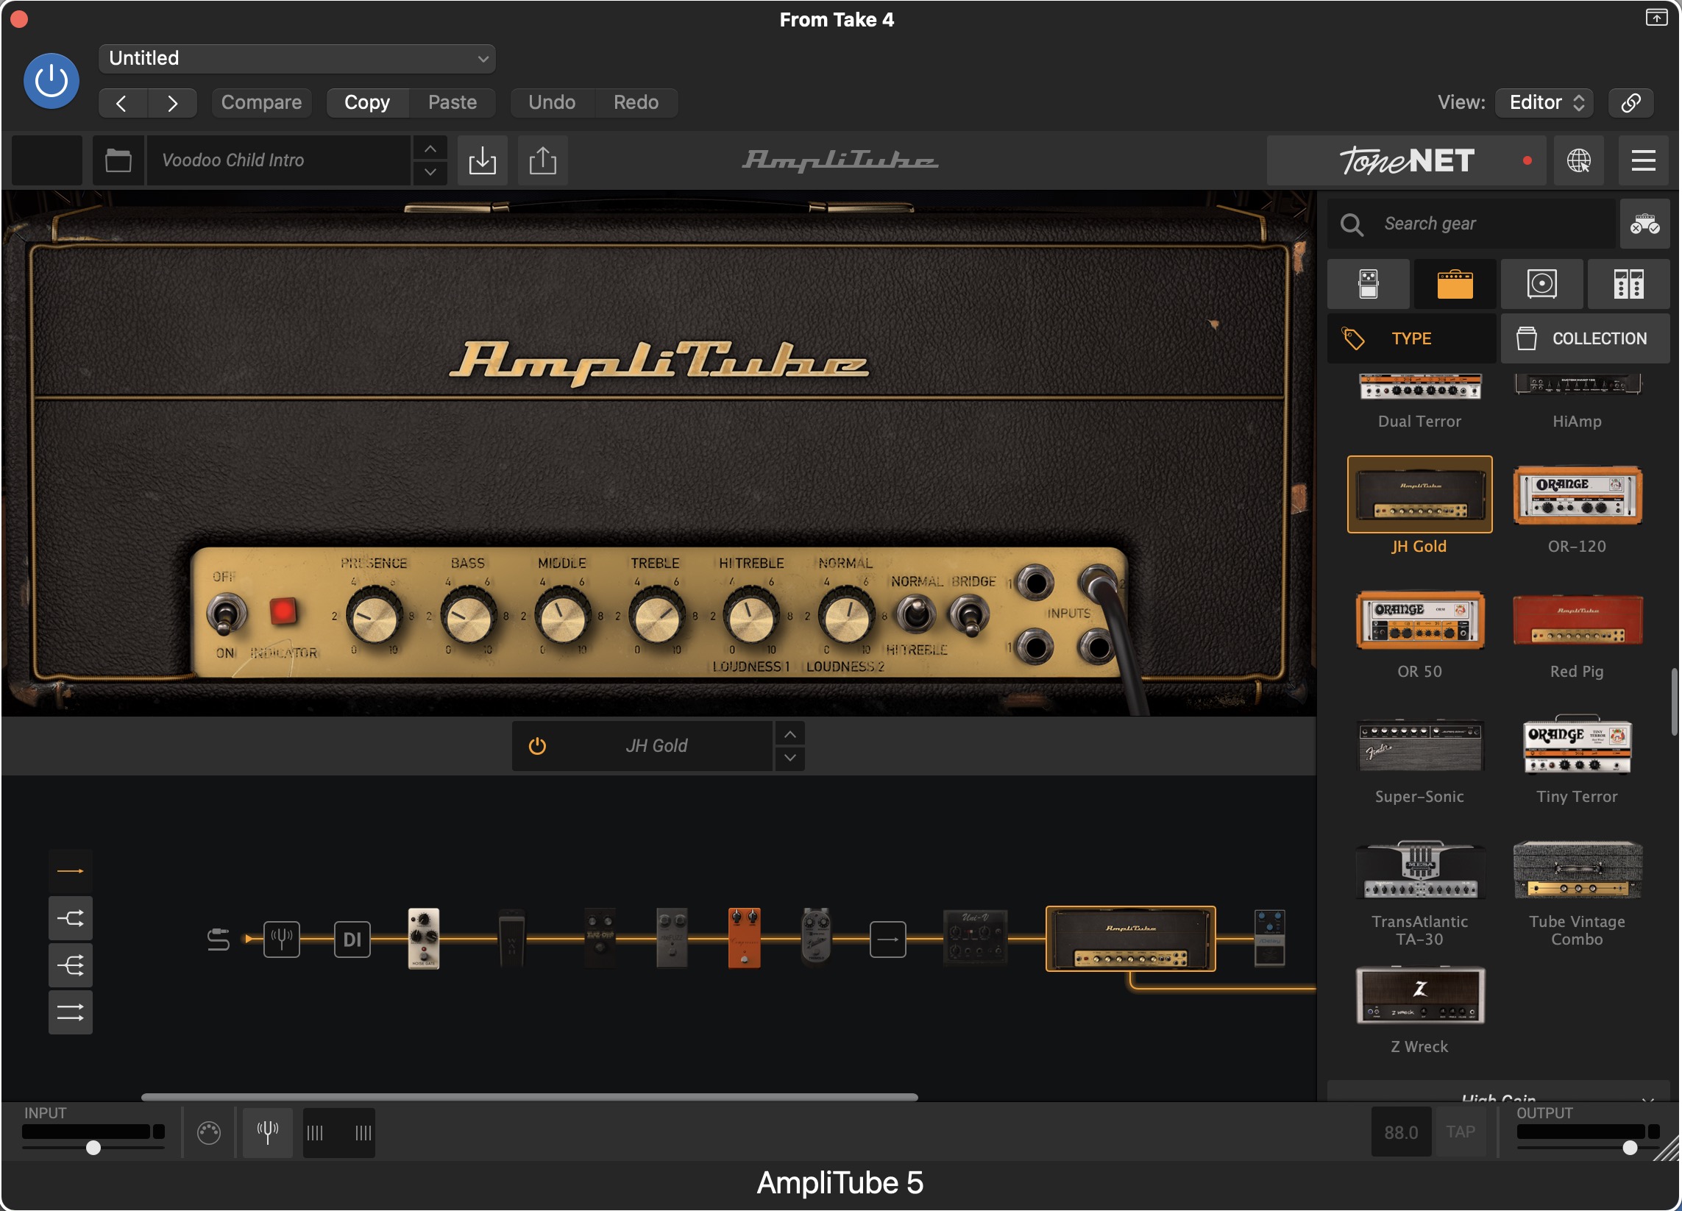
Task: Click the DI block in signal chain
Action: click(352, 940)
